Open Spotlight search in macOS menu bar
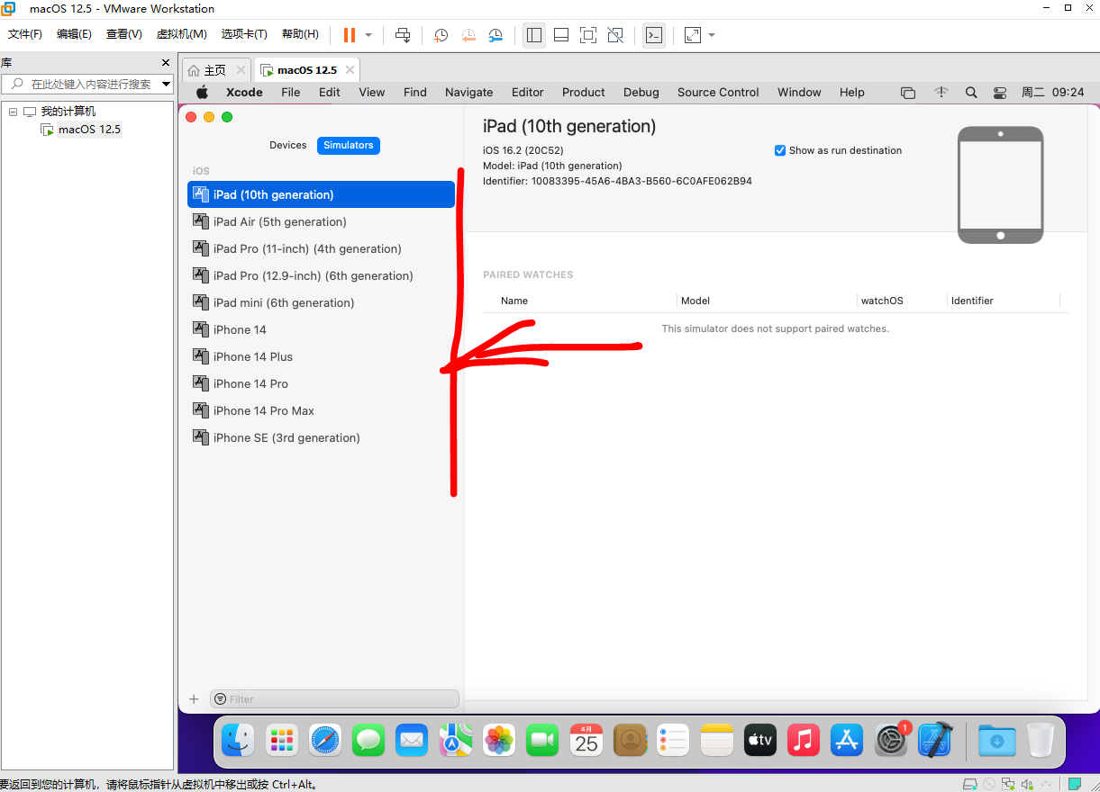Screen dimensions: 1100x792 point(971,93)
